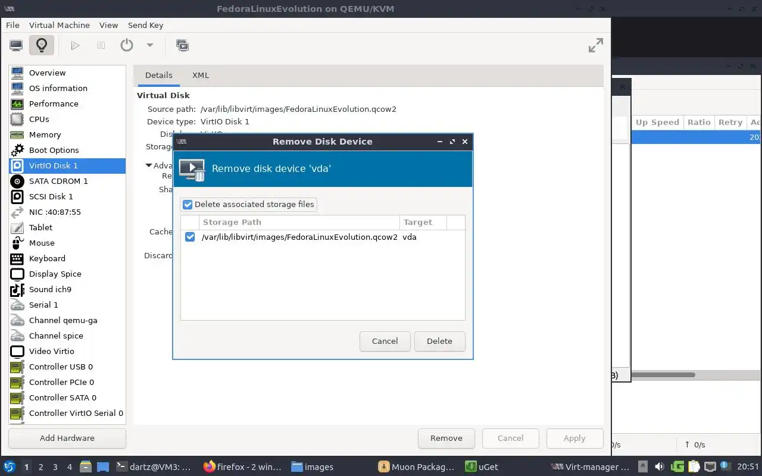Viewport: 762px width, 476px height.
Task: Select Controller PCIe 0 in hardware list
Action: [x=67, y=382]
